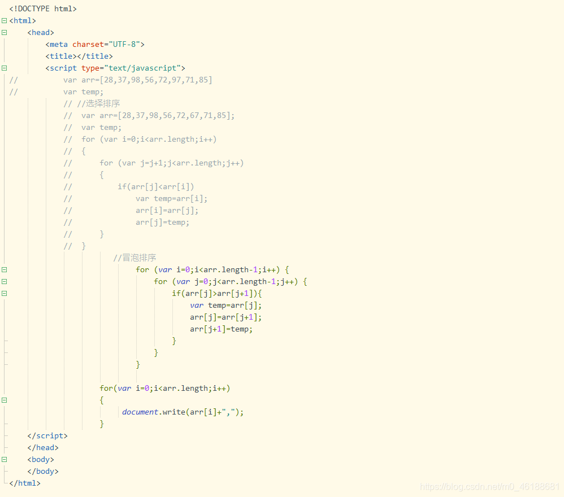Click the meta charset="UTF-8" line
Image resolution: width=564 pixels, height=497 pixels.
95,44
